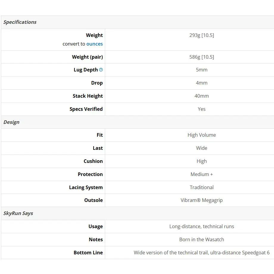This screenshot has width=274, height=274.
Task: Click the High Volume fit value
Action: click(x=202, y=135)
